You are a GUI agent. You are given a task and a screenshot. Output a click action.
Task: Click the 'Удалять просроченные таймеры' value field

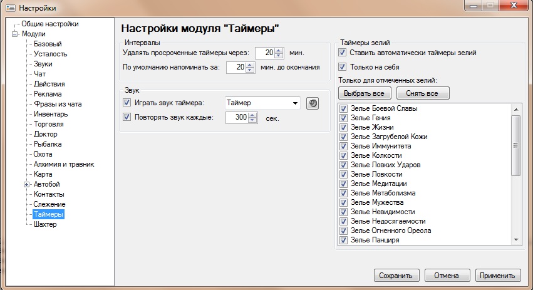[x=265, y=53]
